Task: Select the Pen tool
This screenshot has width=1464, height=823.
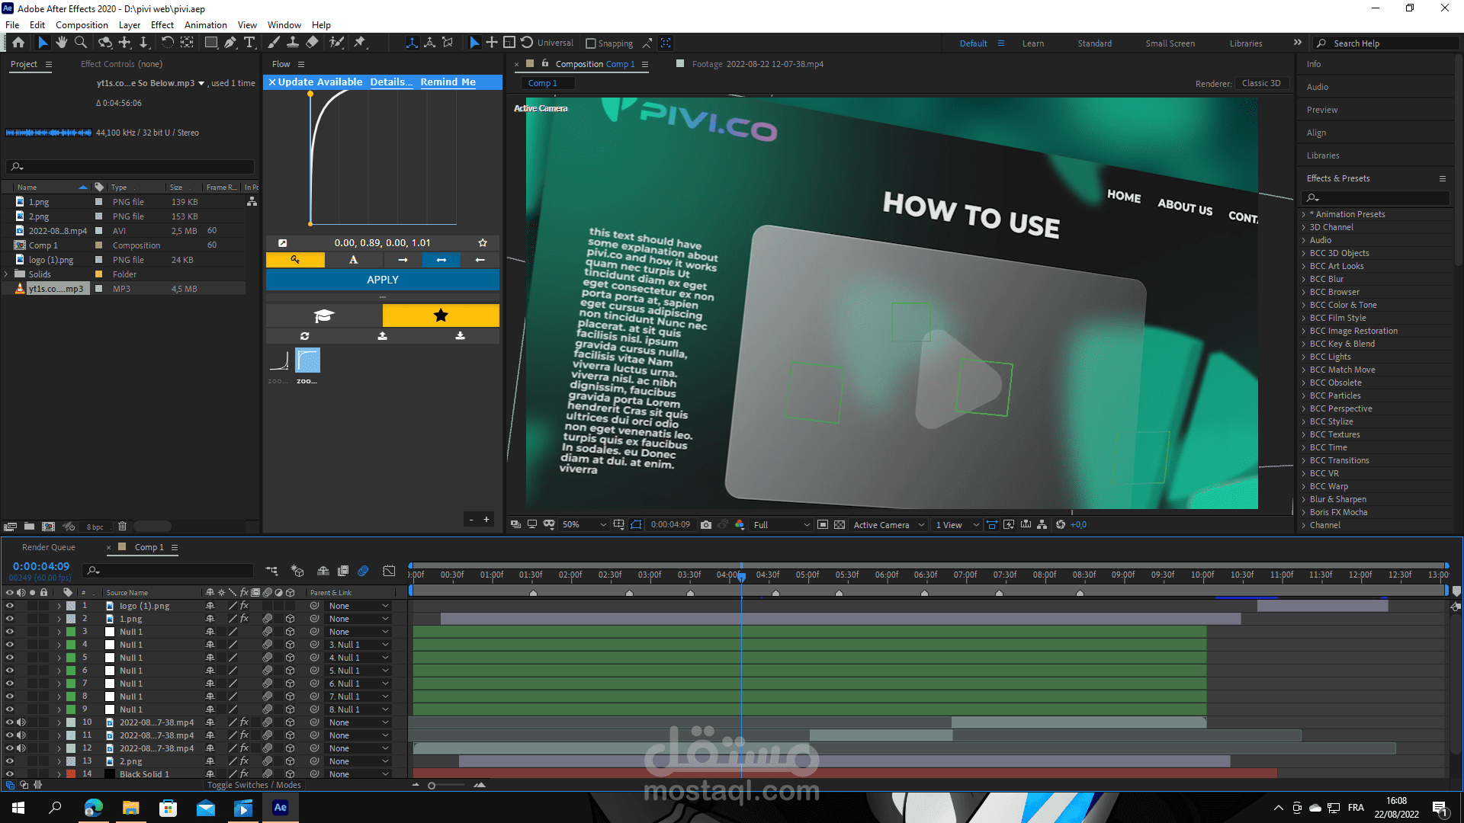Action: click(x=230, y=43)
